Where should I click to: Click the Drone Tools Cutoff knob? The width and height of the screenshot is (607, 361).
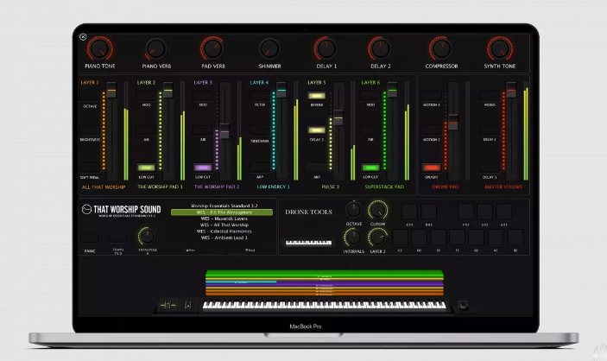(377, 211)
